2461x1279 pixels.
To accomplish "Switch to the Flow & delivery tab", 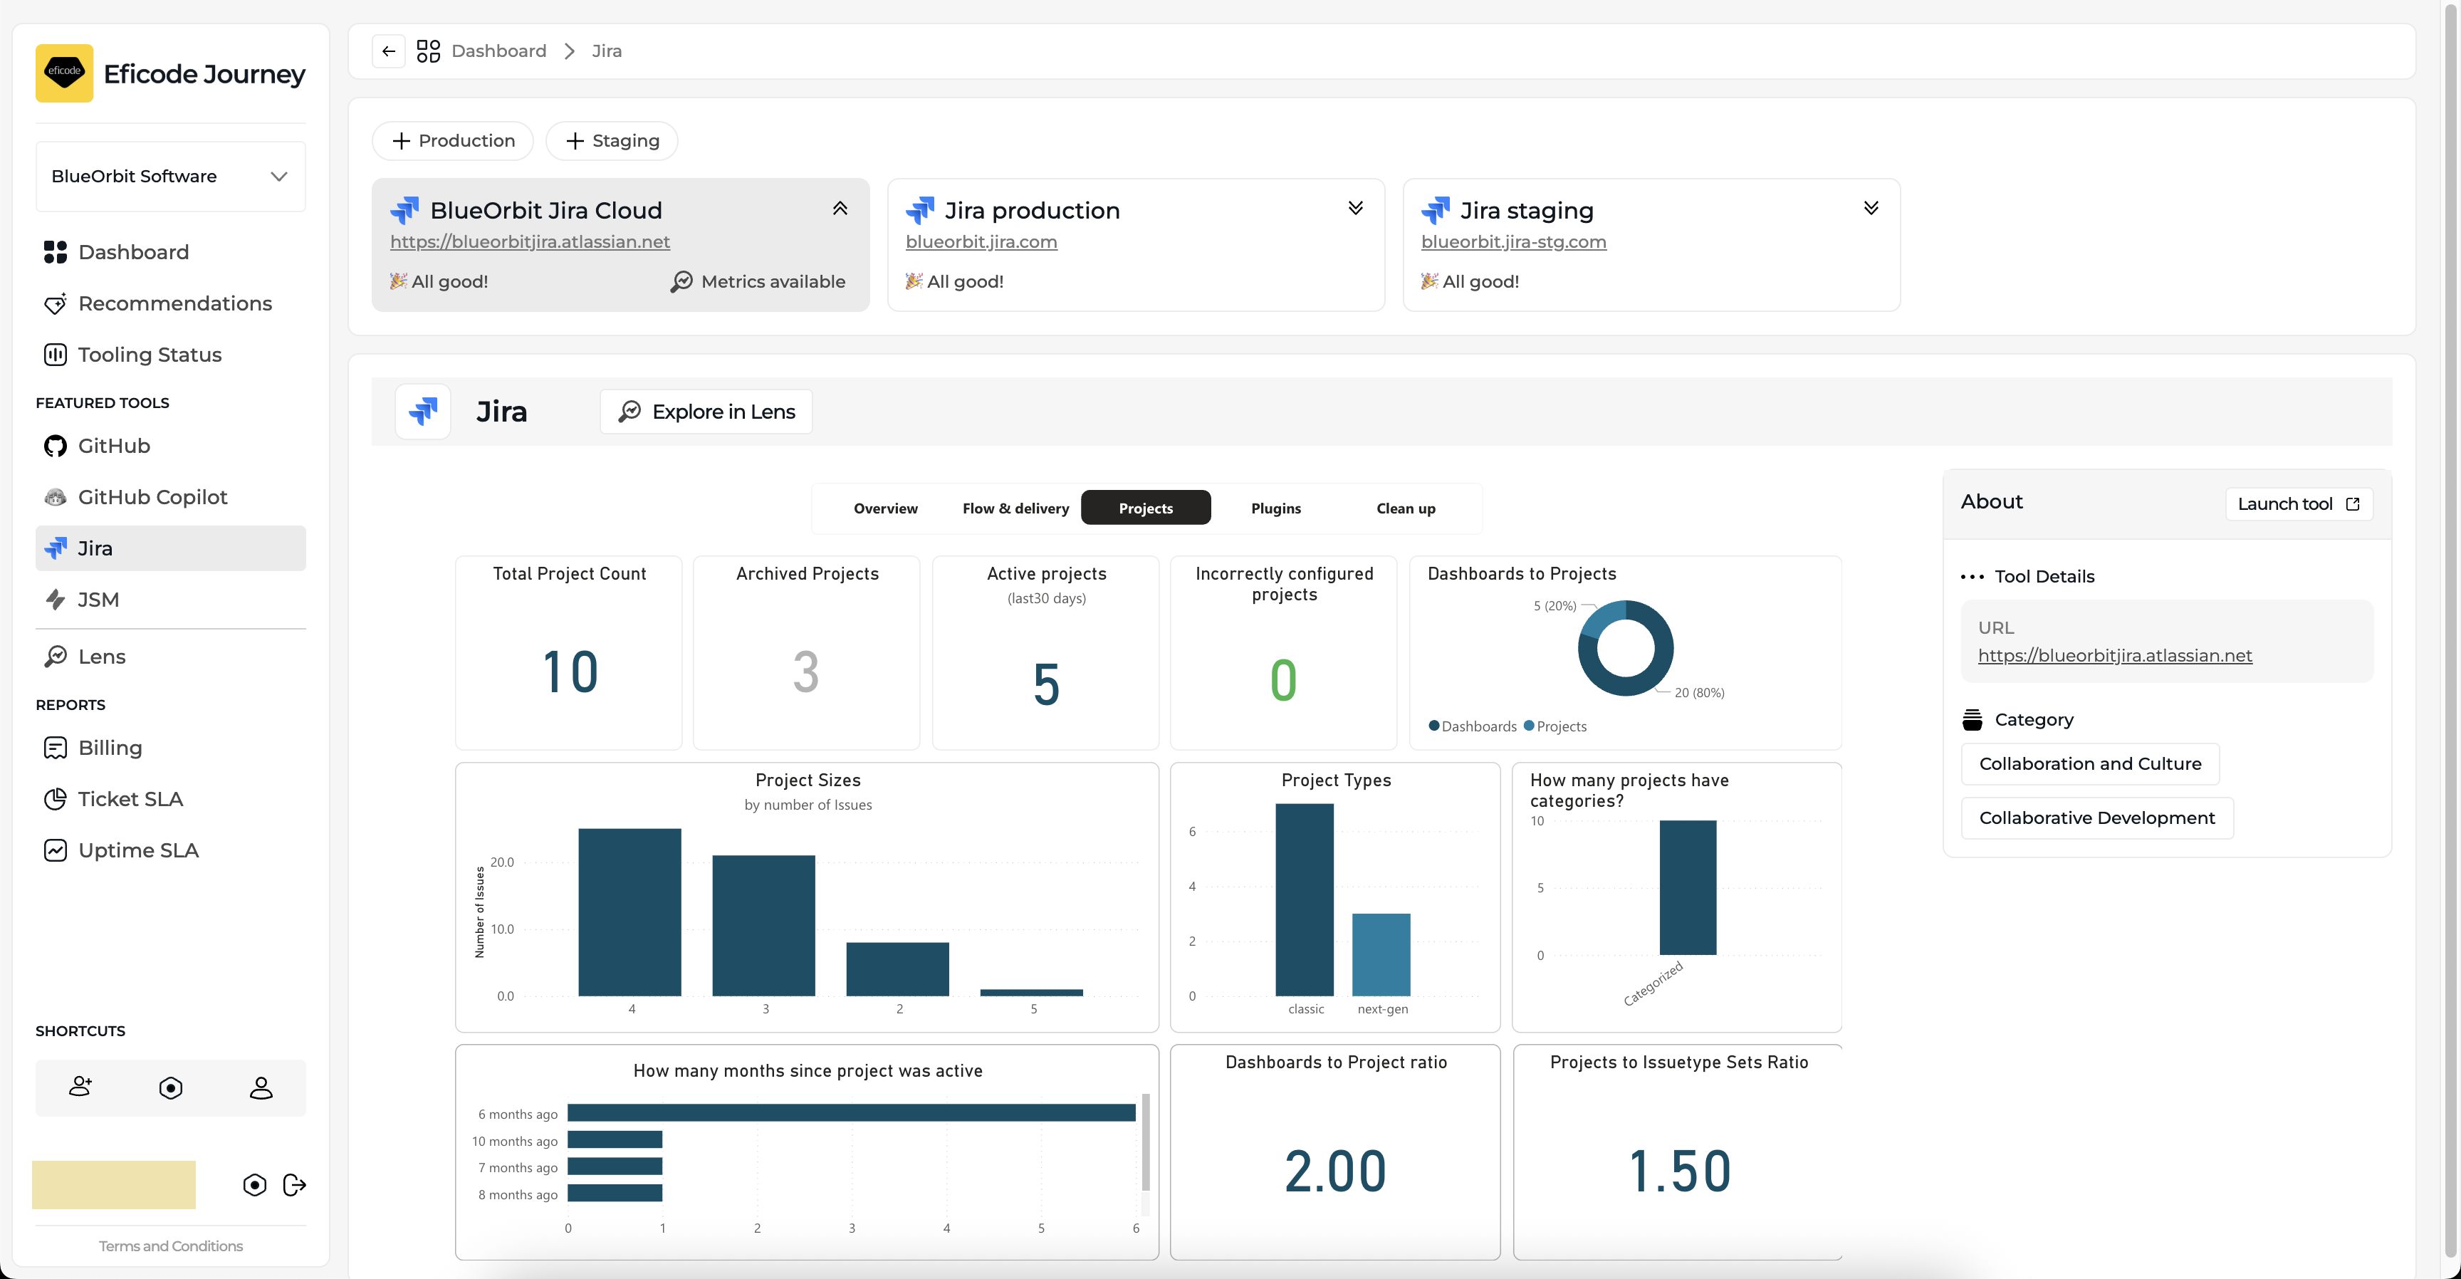I will [1015, 508].
